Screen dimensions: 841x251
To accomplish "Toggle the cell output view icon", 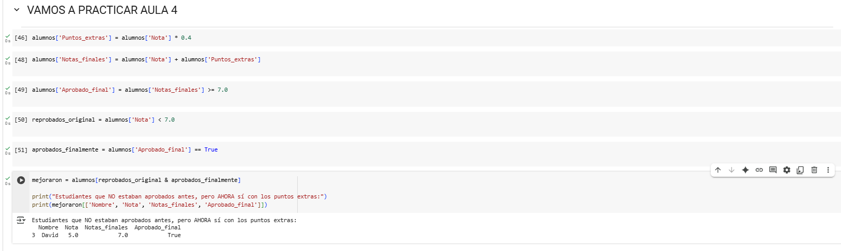I will coord(21,220).
